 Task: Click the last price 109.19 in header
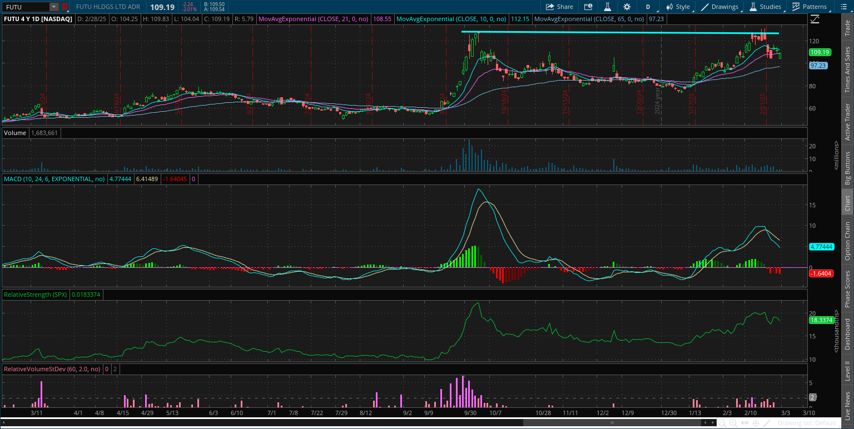pyautogui.click(x=162, y=7)
